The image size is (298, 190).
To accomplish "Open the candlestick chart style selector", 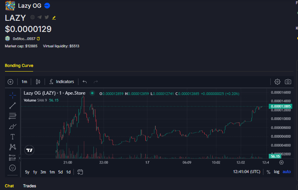I will click(x=38, y=82).
